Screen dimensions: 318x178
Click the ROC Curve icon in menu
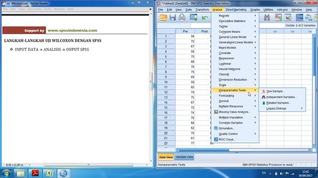click(x=216, y=139)
